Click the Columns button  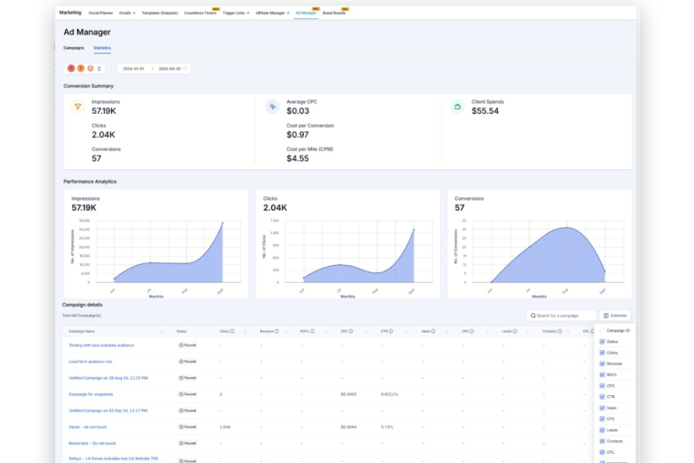click(x=615, y=316)
